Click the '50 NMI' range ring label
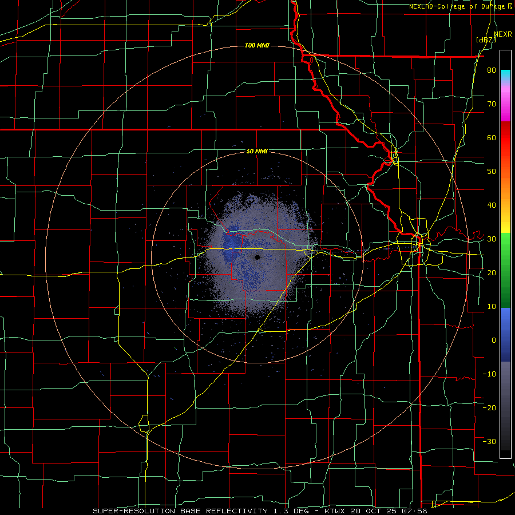 [257, 151]
